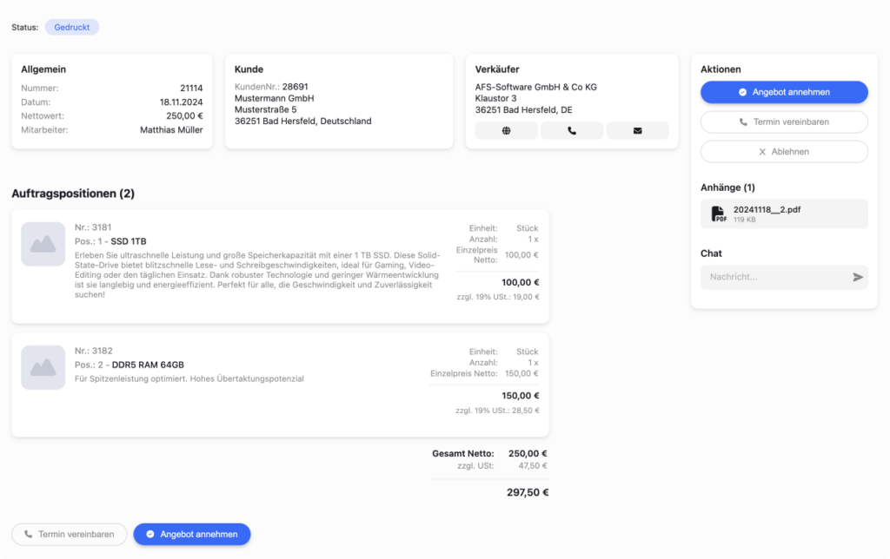Click the PDF file icon in attachments
The height and width of the screenshot is (559, 890).
(719, 214)
